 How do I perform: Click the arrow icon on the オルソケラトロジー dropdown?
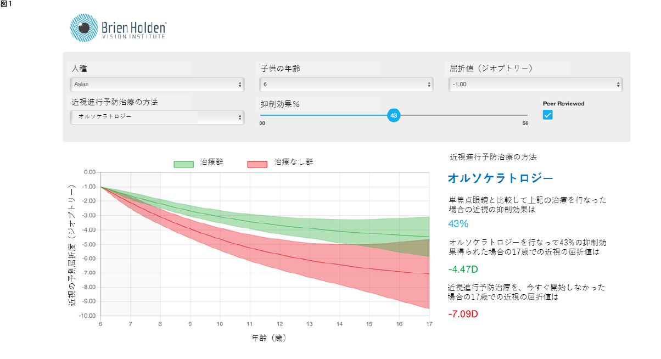coord(240,117)
